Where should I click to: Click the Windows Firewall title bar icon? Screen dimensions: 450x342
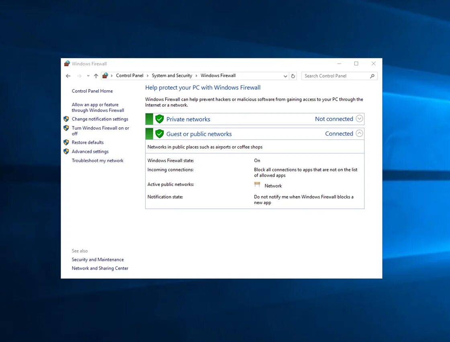tap(67, 63)
